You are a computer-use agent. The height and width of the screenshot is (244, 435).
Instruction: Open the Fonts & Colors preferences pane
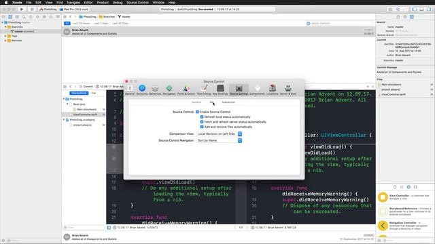[186, 90]
